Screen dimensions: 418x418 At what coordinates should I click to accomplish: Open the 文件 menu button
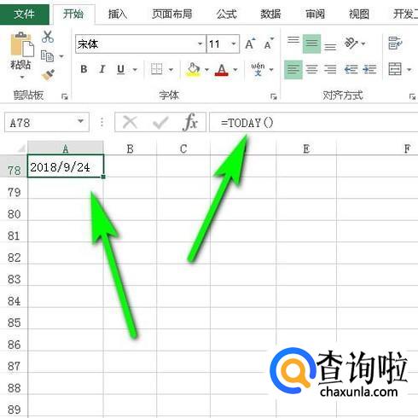pyautogui.click(x=25, y=14)
